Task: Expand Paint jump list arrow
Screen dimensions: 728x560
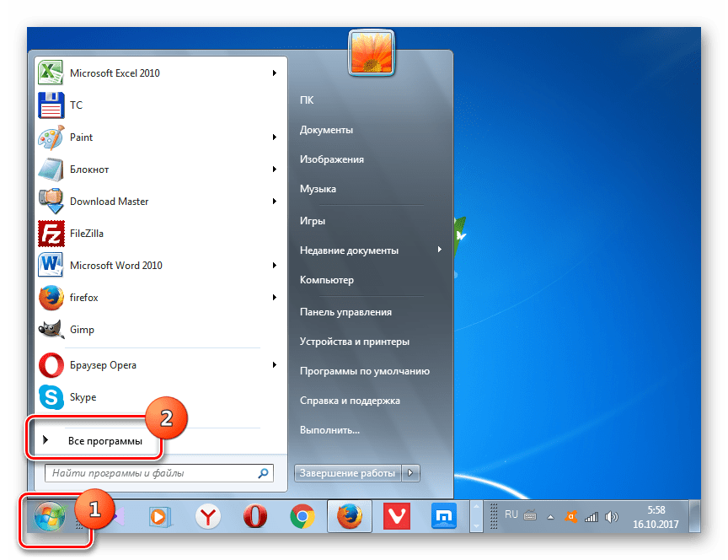Action: point(275,137)
